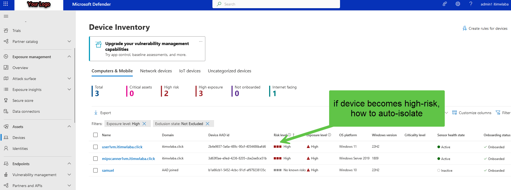Click the Customize columns icon
Screen dimensions: 511x190
tap(455, 113)
